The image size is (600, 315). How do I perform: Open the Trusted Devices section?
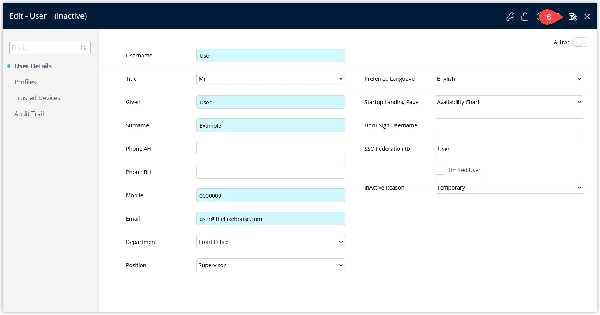click(x=37, y=98)
